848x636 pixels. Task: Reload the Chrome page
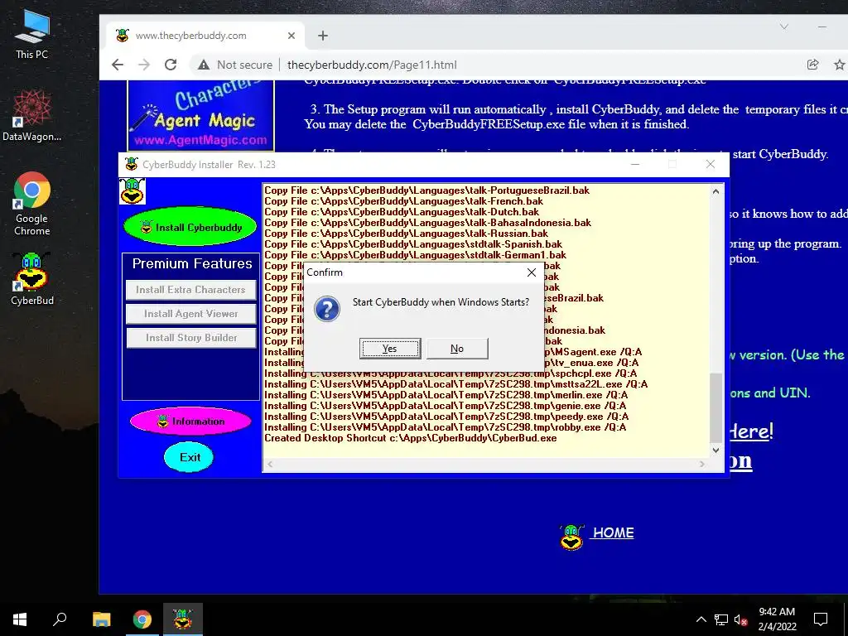[x=171, y=65]
